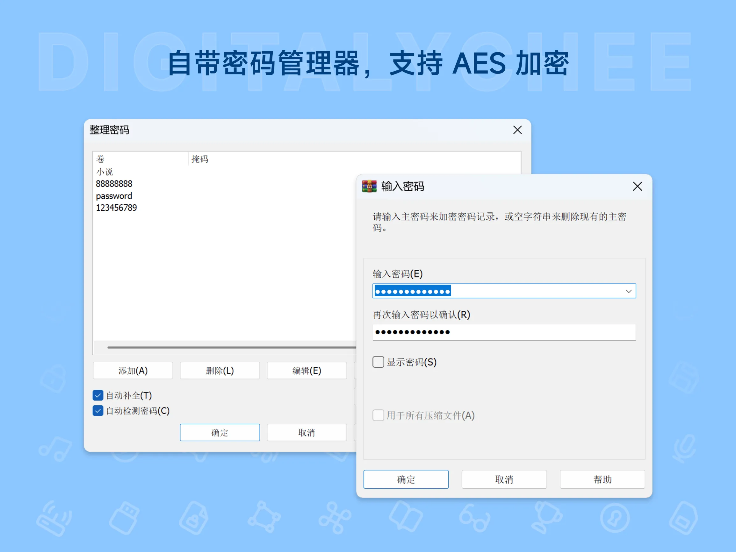The image size is (736, 552).
Task: Select the 88888888 password entry
Action: (x=114, y=184)
